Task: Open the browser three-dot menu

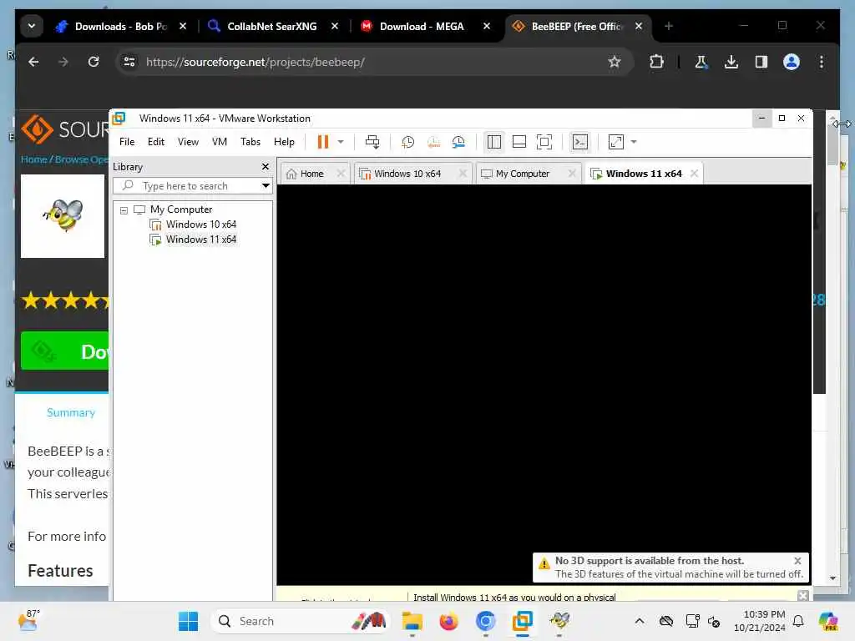Action: [822, 62]
